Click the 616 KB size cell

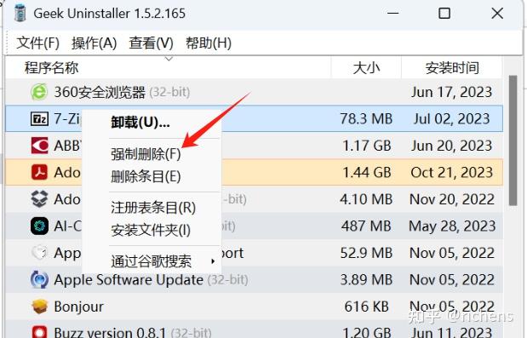pos(366,306)
